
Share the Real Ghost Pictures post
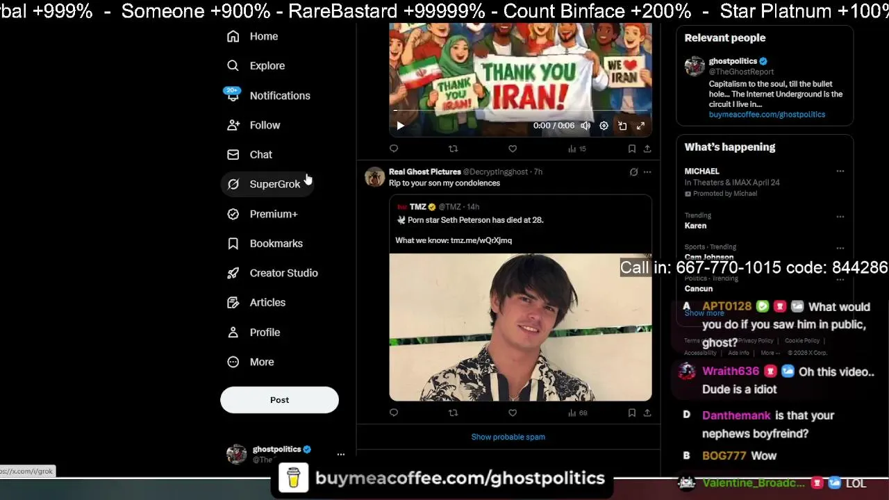tap(647, 412)
